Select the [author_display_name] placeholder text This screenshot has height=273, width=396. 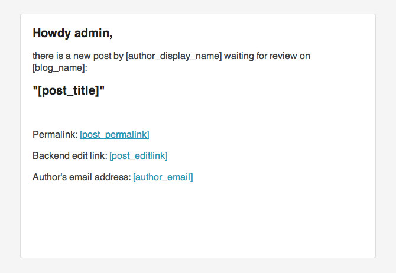click(174, 56)
